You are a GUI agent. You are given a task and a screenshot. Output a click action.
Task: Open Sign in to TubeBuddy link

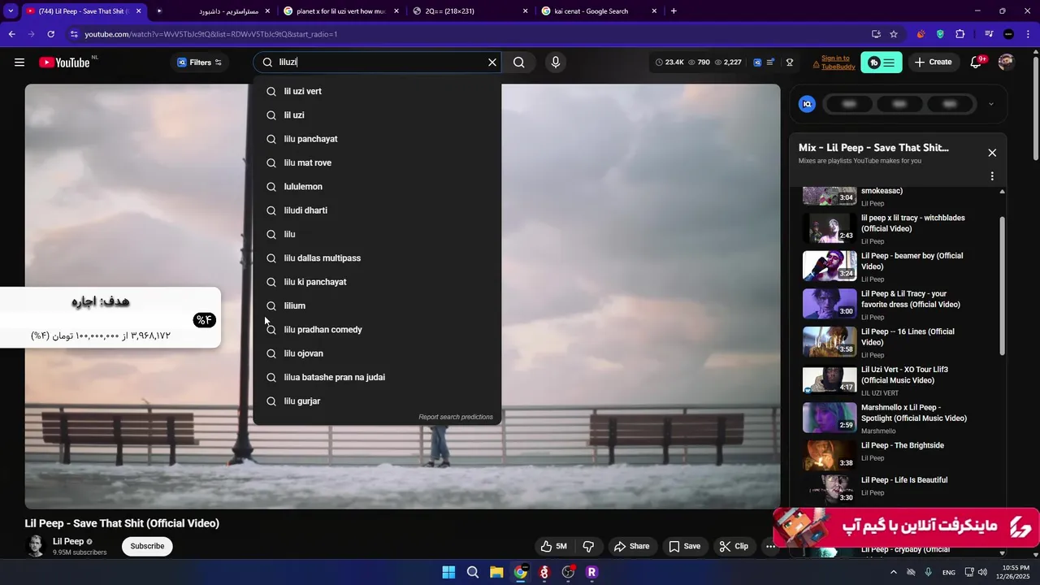pos(838,63)
